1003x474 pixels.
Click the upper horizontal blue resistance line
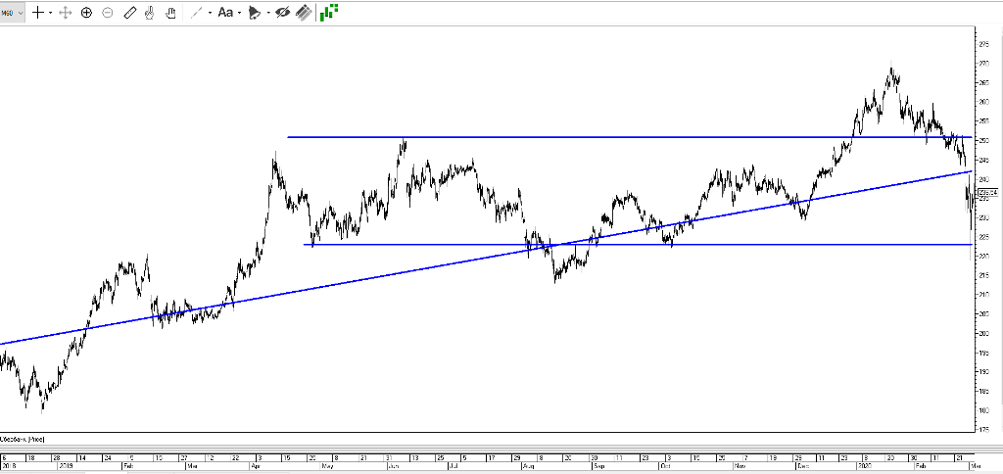588,137
